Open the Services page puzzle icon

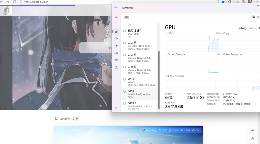[x=116, y=68]
